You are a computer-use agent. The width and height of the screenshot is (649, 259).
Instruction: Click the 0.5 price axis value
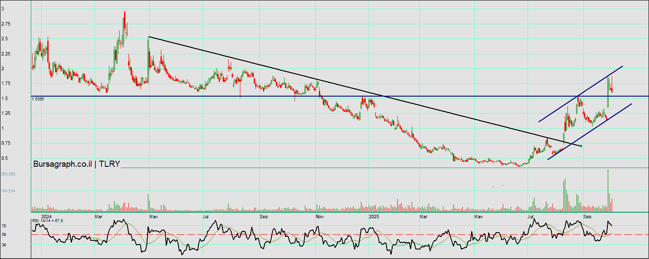click(x=5, y=159)
